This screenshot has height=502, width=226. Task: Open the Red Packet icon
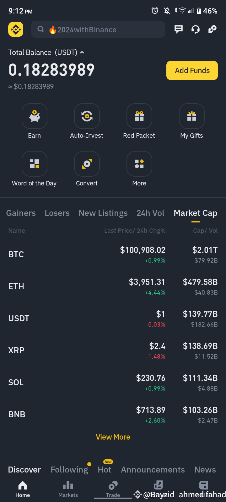coord(139,116)
